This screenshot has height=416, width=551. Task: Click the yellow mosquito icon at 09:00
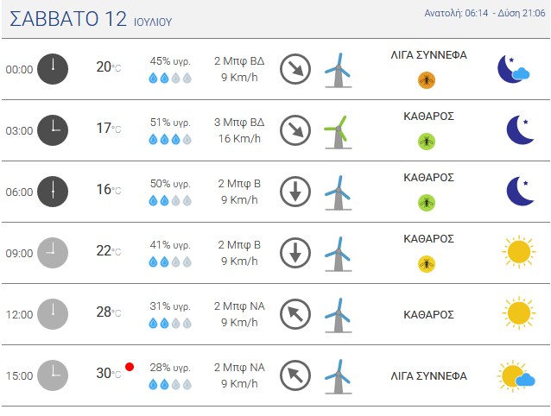(427, 264)
